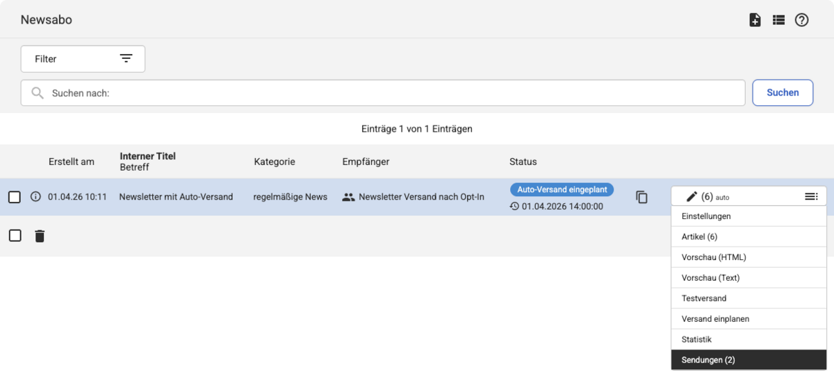This screenshot has height=371, width=834.
Task: Click the Newsabo page title
Action: click(47, 19)
